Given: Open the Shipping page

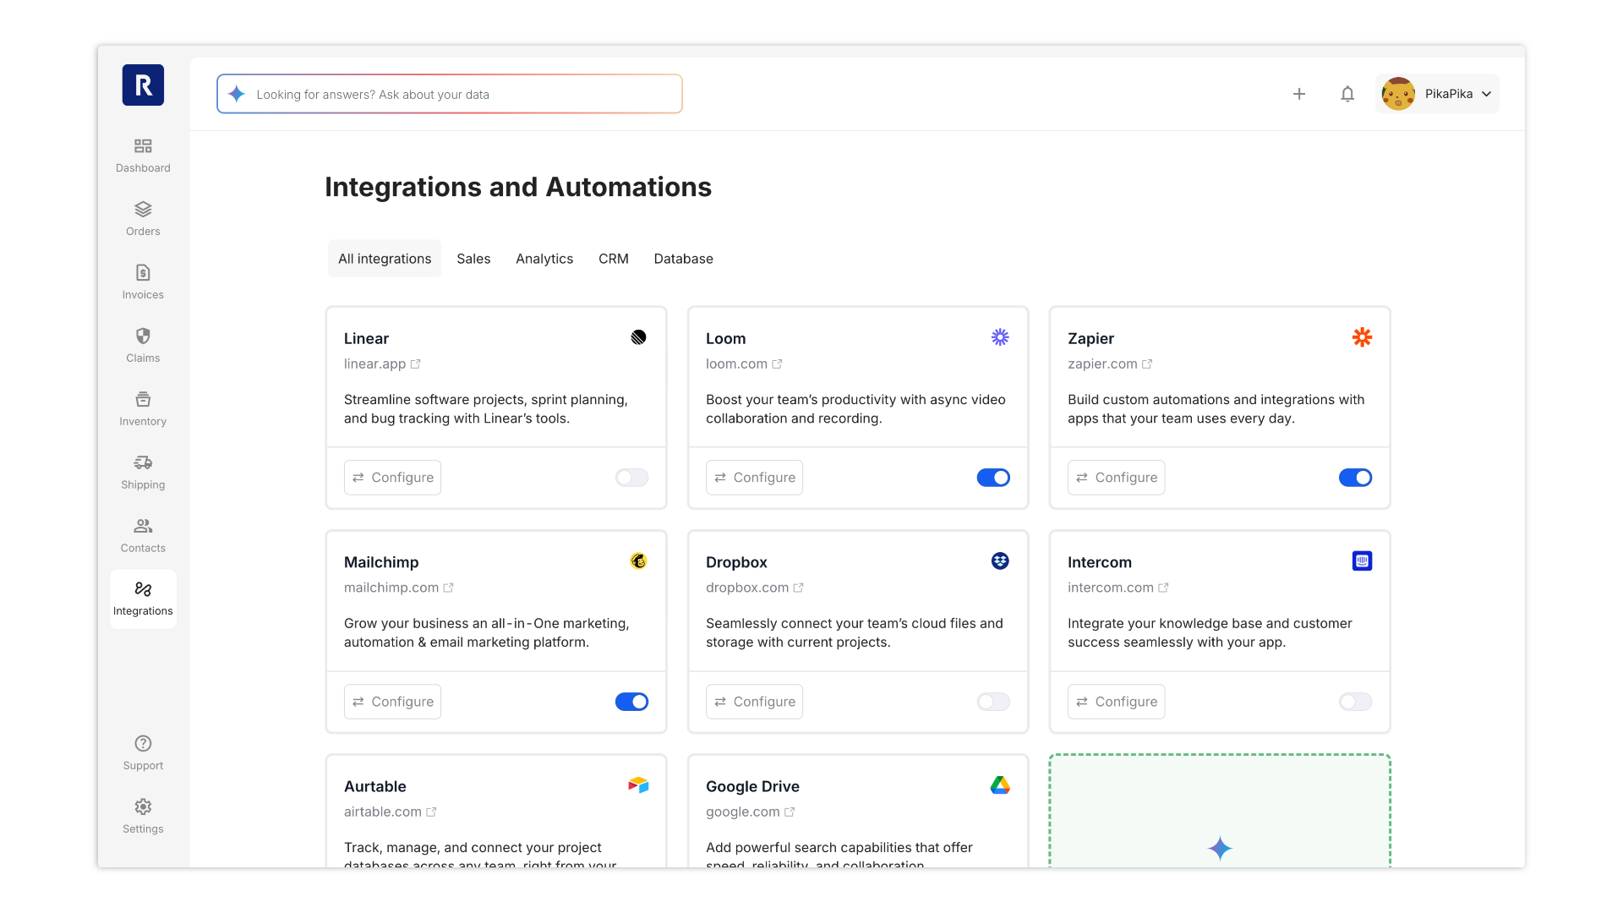Looking at the screenshot, I should (143, 473).
